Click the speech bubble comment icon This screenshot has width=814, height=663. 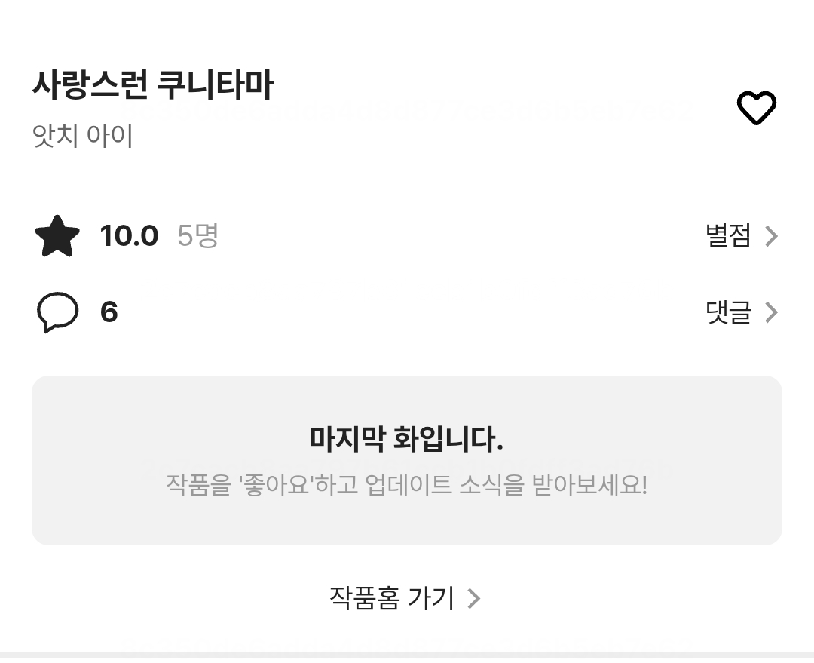(57, 312)
